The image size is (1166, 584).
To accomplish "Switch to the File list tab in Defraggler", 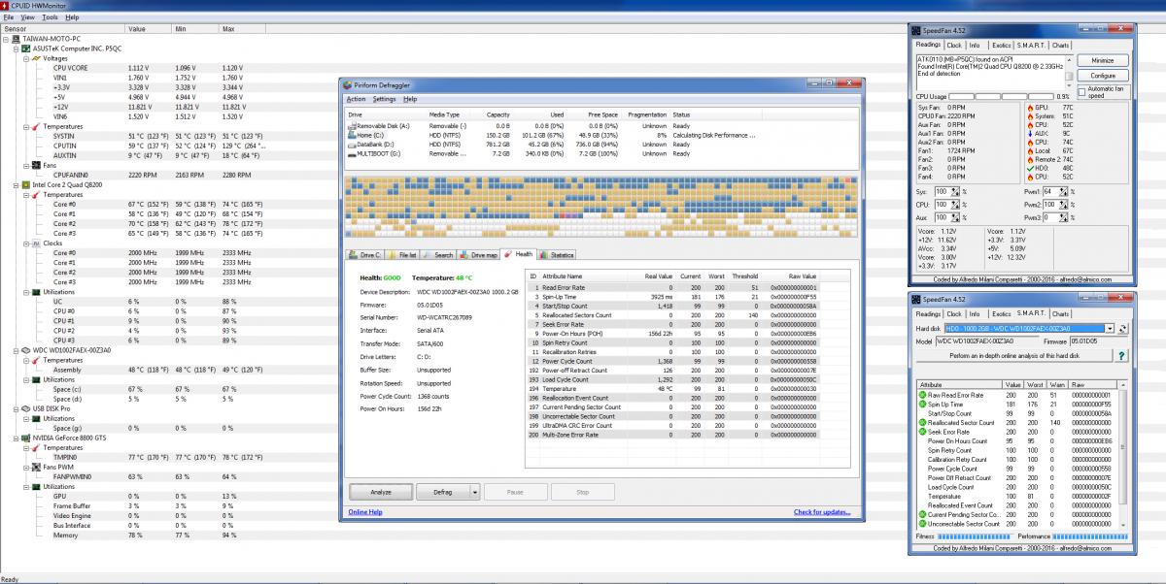I will (x=402, y=255).
